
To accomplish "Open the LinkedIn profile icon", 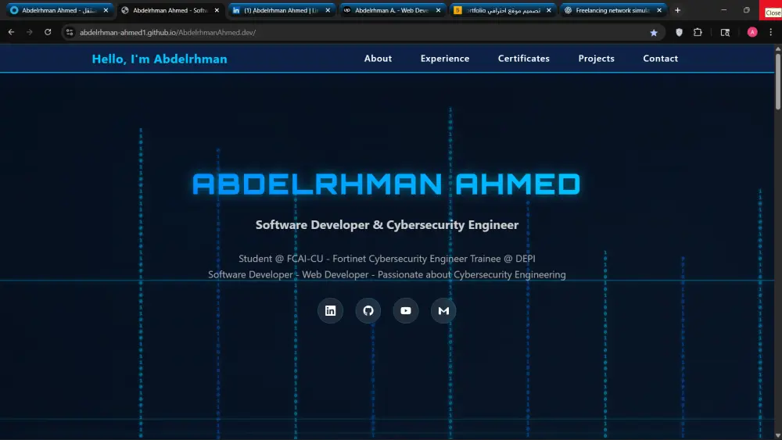I will tap(330, 310).
